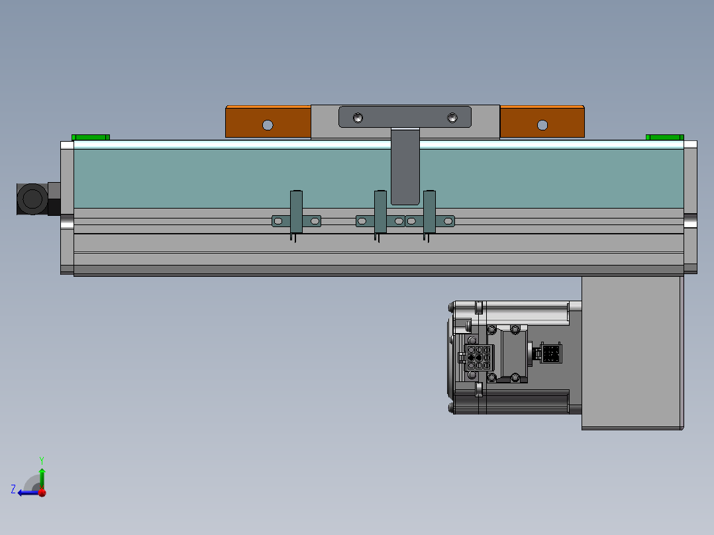Image resolution: width=714 pixels, height=535 pixels.
Task: Click the left screw on dark top plate
Action: (x=358, y=119)
